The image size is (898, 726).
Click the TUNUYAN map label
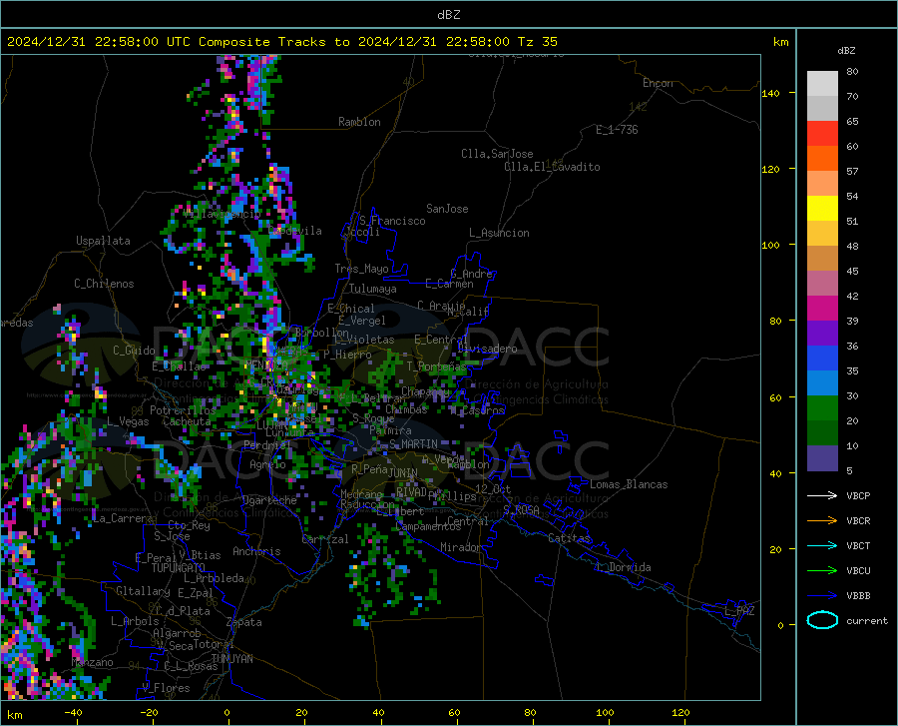pyautogui.click(x=231, y=659)
